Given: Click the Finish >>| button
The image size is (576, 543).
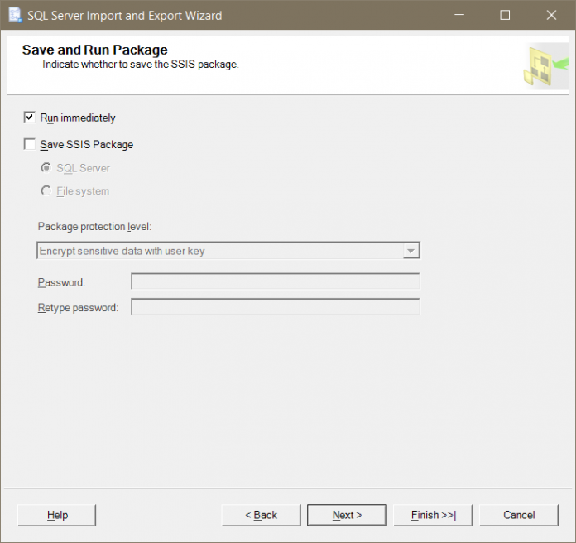Looking at the screenshot, I should pyautogui.click(x=433, y=515).
